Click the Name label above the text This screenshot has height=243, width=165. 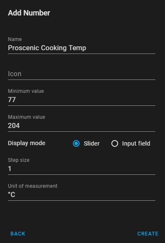coord(15,39)
